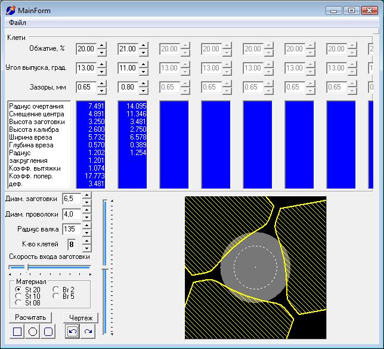Select the St 20 material radio button
384x349 pixels.
(18, 289)
